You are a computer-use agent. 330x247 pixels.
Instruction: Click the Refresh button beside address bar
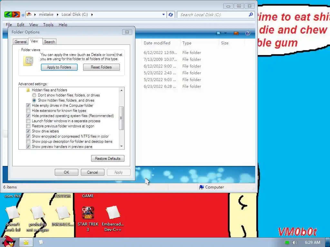171,15
